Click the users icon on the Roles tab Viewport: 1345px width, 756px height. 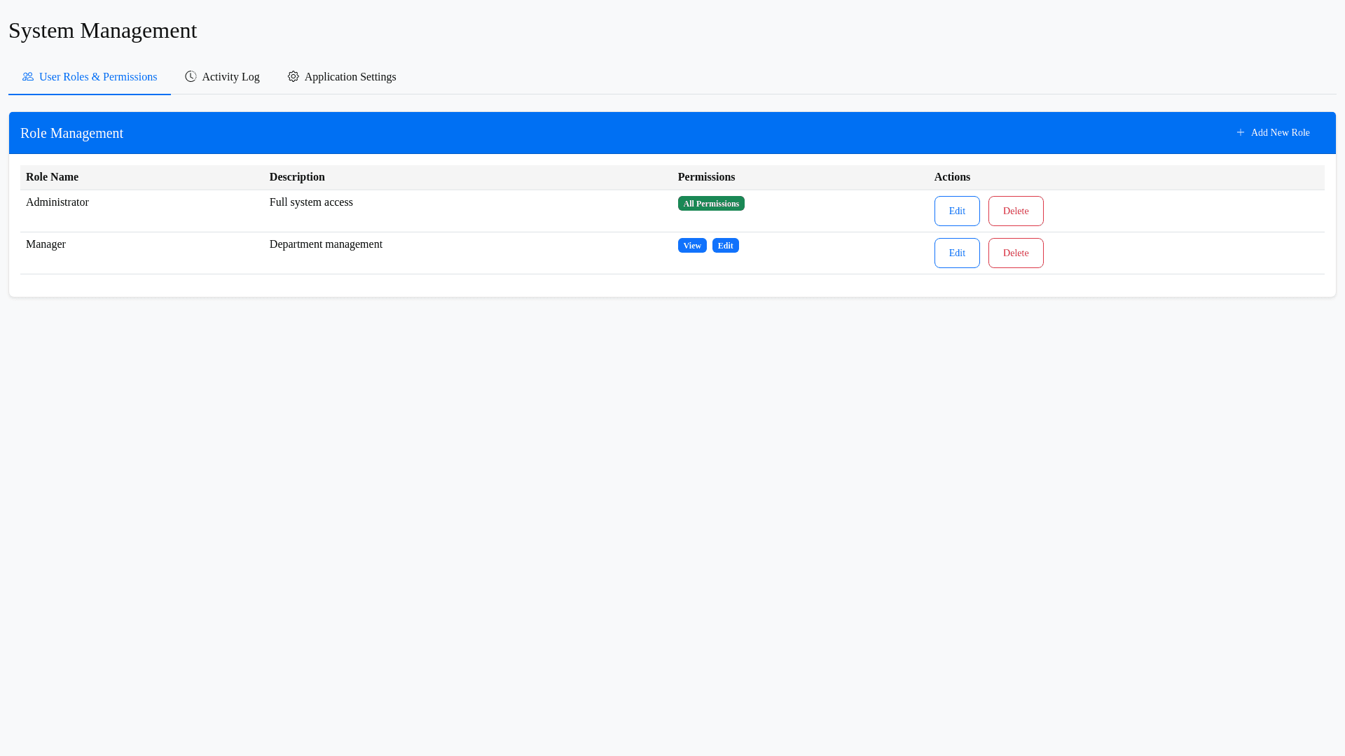click(28, 77)
